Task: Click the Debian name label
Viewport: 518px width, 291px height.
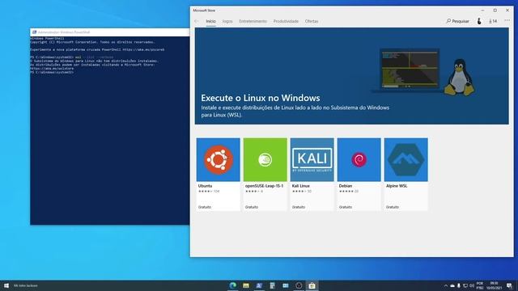Action: [x=346, y=186]
